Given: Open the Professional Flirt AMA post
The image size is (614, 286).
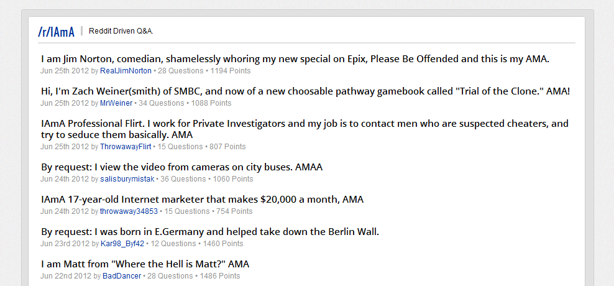Looking at the screenshot, I should point(305,129).
